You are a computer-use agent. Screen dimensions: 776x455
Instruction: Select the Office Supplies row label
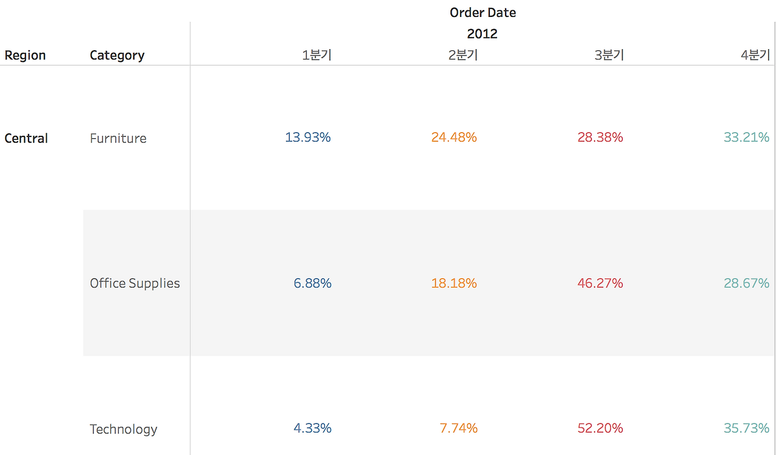click(x=135, y=284)
